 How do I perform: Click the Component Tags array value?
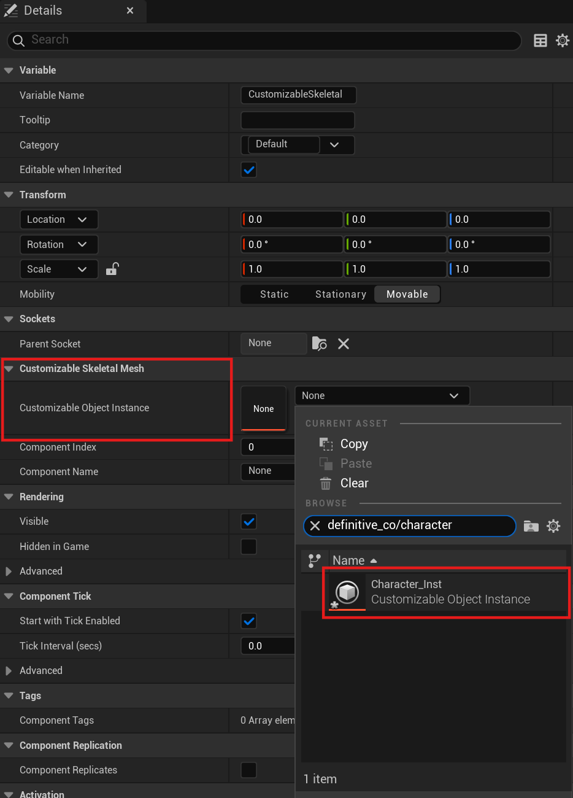(268, 721)
